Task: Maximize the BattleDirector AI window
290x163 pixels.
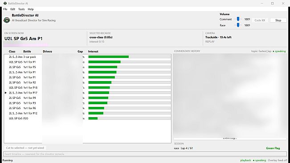Action: pyautogui.click(x=273, y=3)
